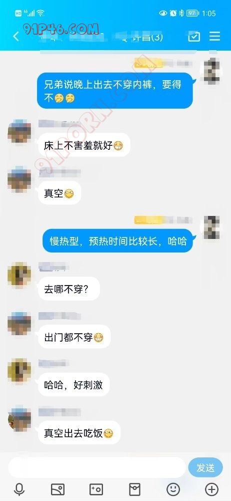This screenshot has width=231, height=501.
Task: Open the calendar checkmark icon in header
Action: pyautogui.click(x=194, y=37)
